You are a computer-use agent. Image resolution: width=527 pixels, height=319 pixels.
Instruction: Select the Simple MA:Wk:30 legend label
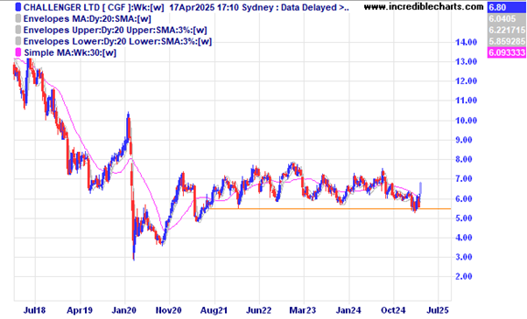point(70,52)
